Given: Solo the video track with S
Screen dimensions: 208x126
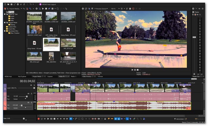Looking at the screenshot, I should pos(34,85).
